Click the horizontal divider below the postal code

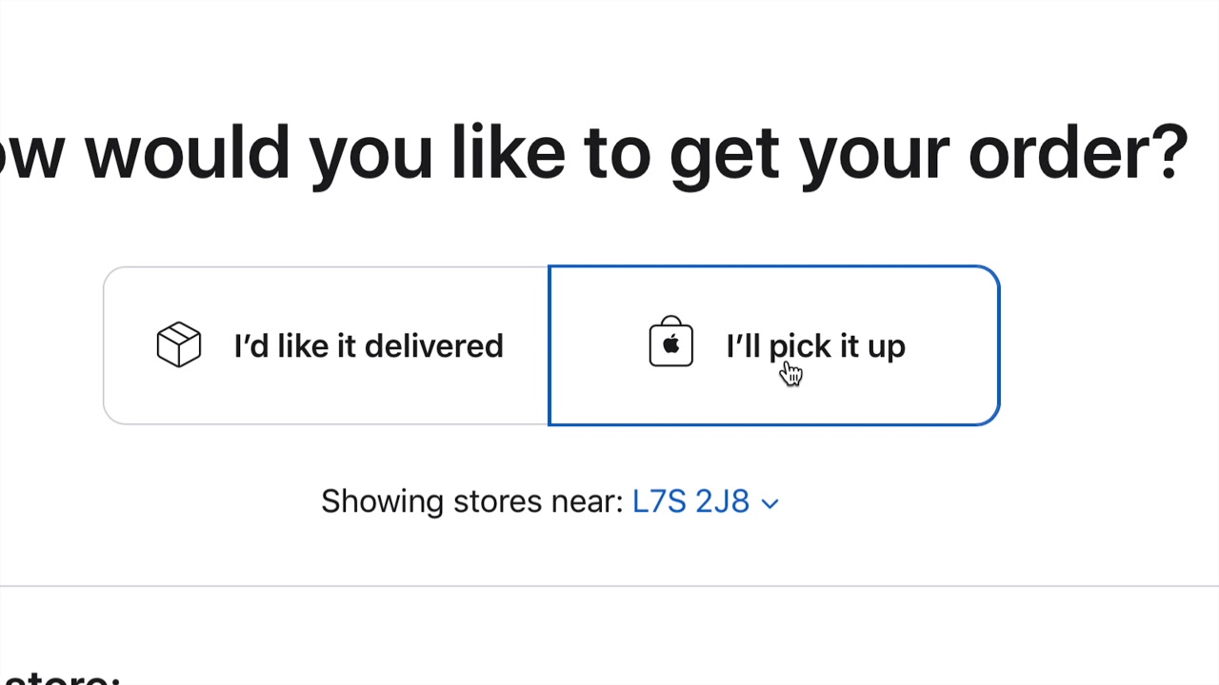pos(609,586)
